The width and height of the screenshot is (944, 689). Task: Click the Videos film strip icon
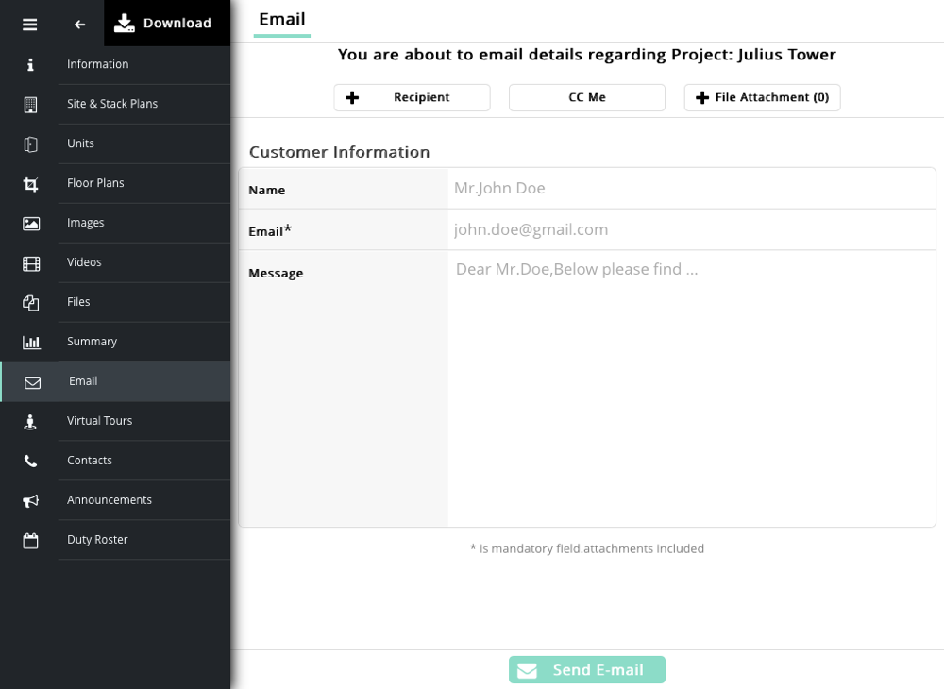pos(31,264)
